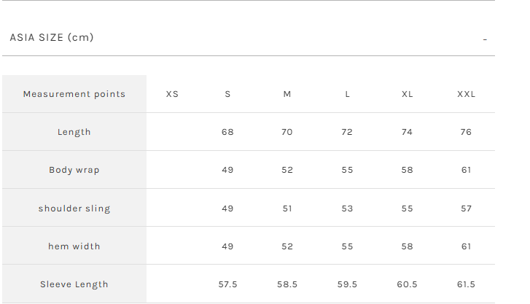
Task: Select the Measurement points header cell
Action: (x=74, y=94)
